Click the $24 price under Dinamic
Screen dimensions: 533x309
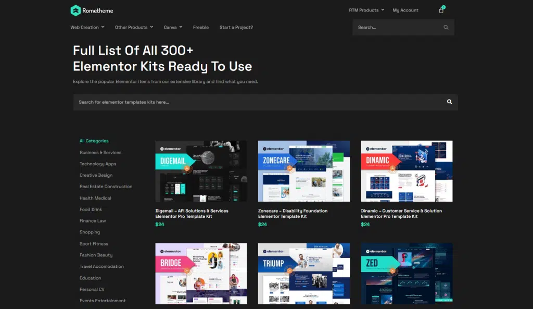pos(365,224)
